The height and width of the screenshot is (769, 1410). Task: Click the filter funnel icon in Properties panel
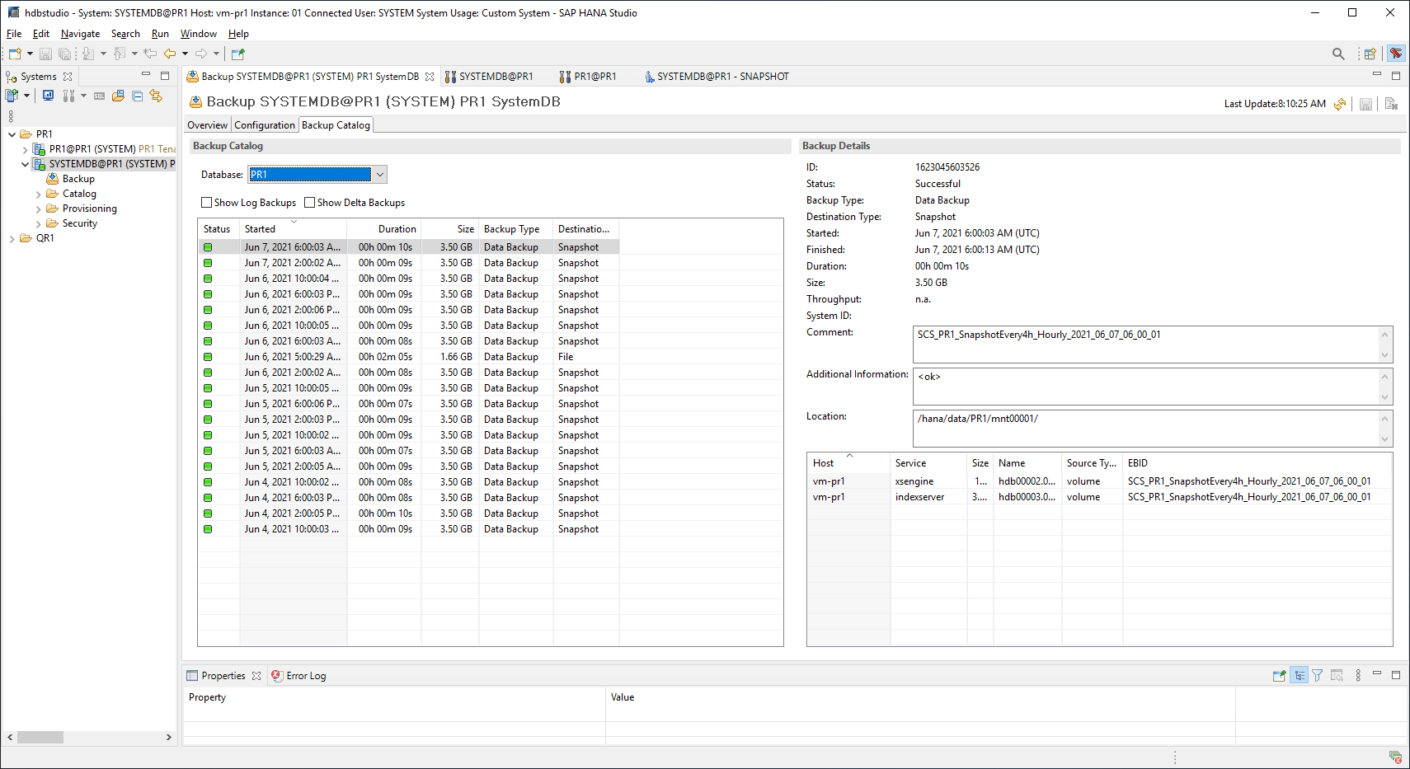click(1318, 676)
